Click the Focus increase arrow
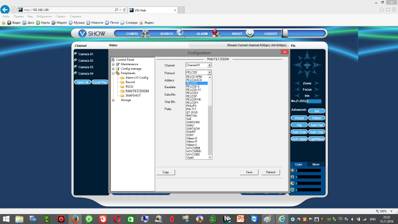The width and height of the screenshot is (398, 224). 316,90
